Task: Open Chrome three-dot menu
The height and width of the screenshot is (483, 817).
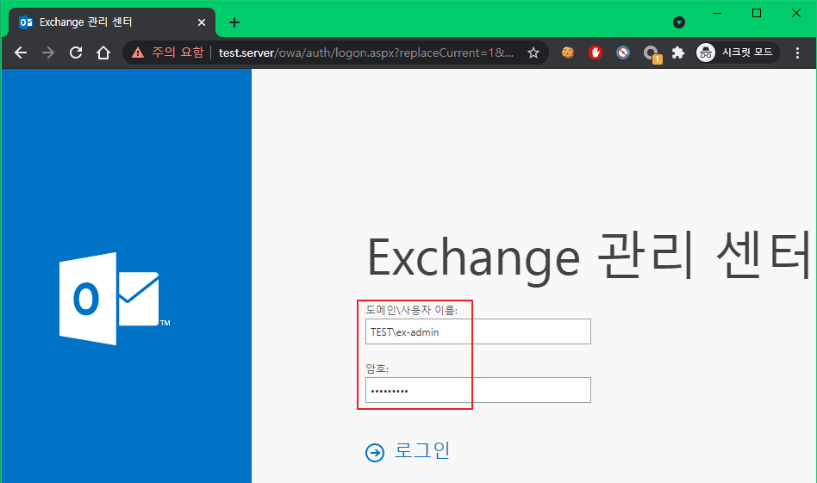Action: tap(797, 53)
